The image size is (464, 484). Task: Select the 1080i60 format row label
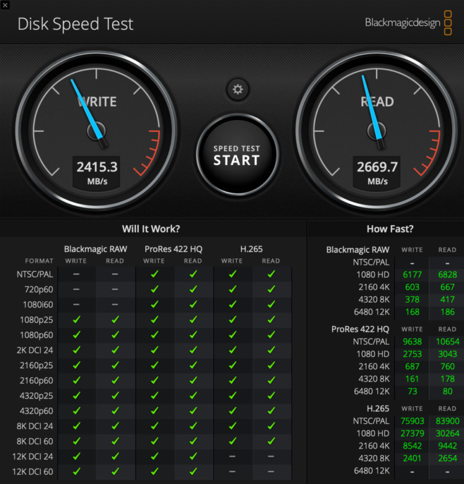38,305
